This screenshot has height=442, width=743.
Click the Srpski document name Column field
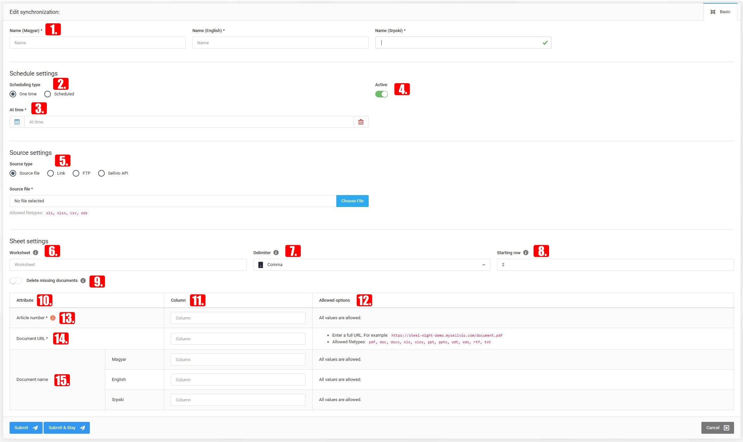click(238, 400)
